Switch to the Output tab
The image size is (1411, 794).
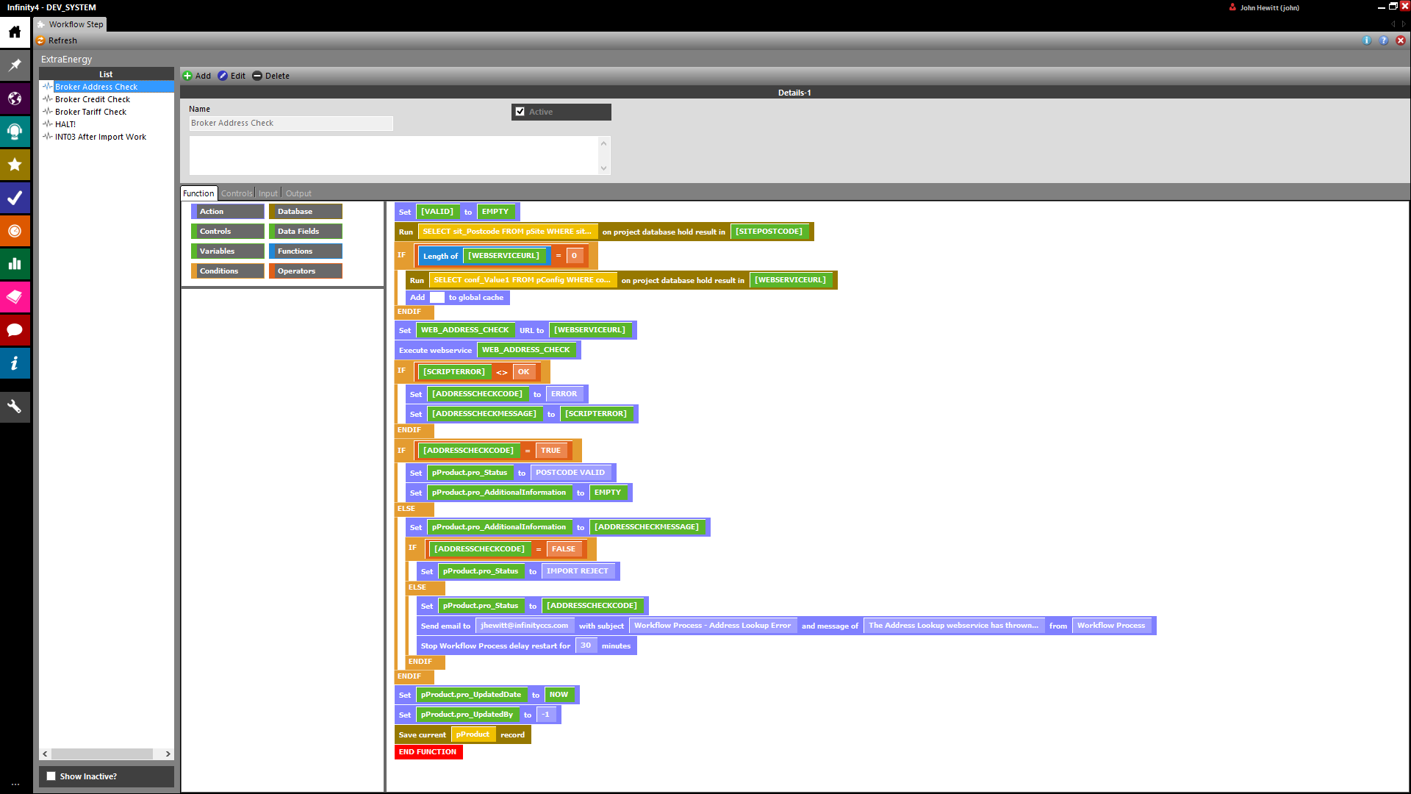(x=298, y=193)
